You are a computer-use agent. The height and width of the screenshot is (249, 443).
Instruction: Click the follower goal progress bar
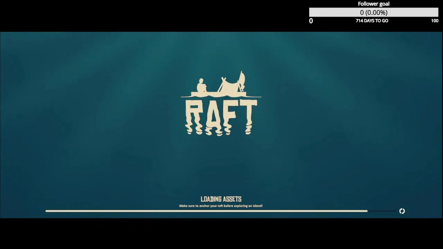tap(374, 12)
